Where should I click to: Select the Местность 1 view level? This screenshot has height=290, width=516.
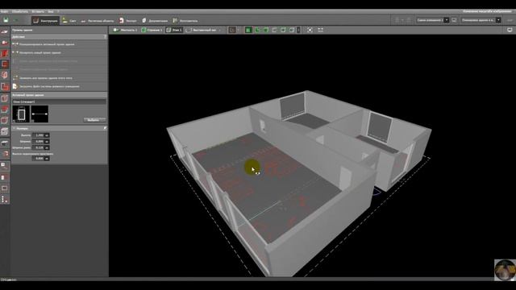coord(125,30)
